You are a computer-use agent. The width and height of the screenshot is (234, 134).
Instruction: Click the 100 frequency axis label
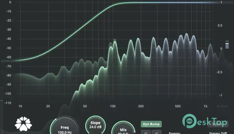113,107
